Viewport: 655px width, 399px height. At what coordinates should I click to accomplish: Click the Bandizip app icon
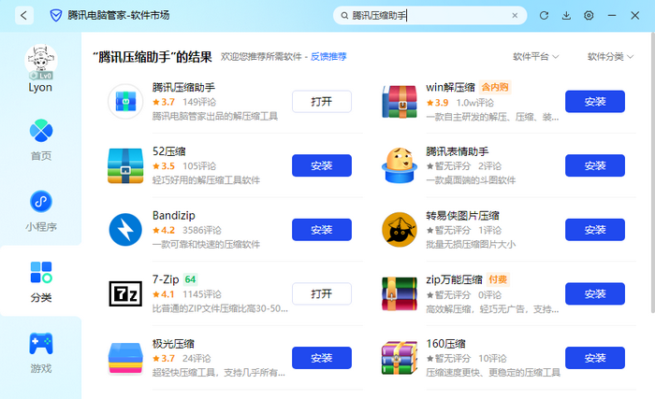pos(124,230)
